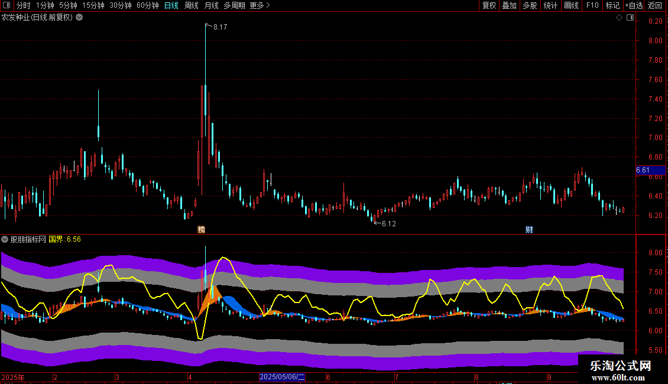Select the 分时 intraday tab

coord(23,5)
